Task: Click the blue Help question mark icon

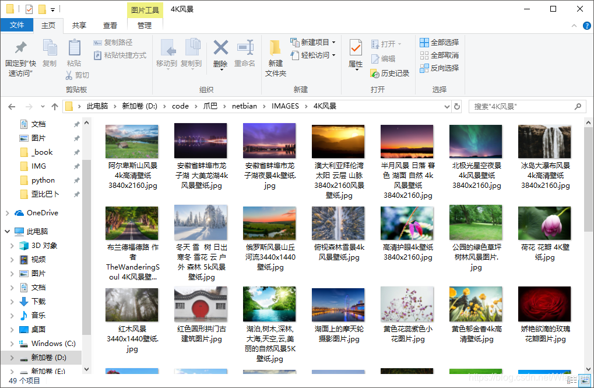Action: coord(586,26)
